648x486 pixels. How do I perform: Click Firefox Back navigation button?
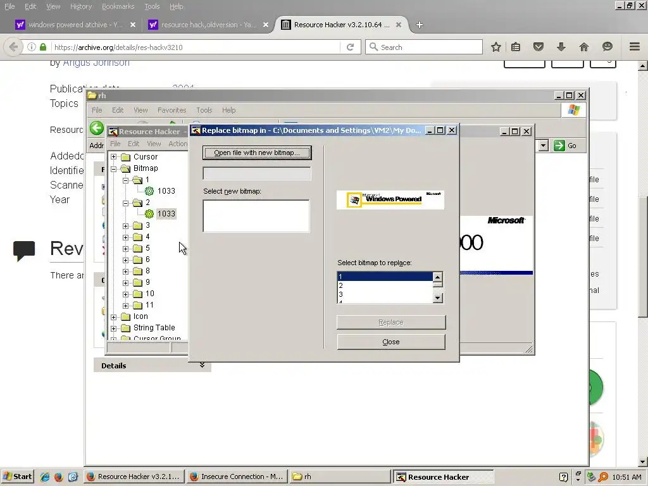pos(13,47)
